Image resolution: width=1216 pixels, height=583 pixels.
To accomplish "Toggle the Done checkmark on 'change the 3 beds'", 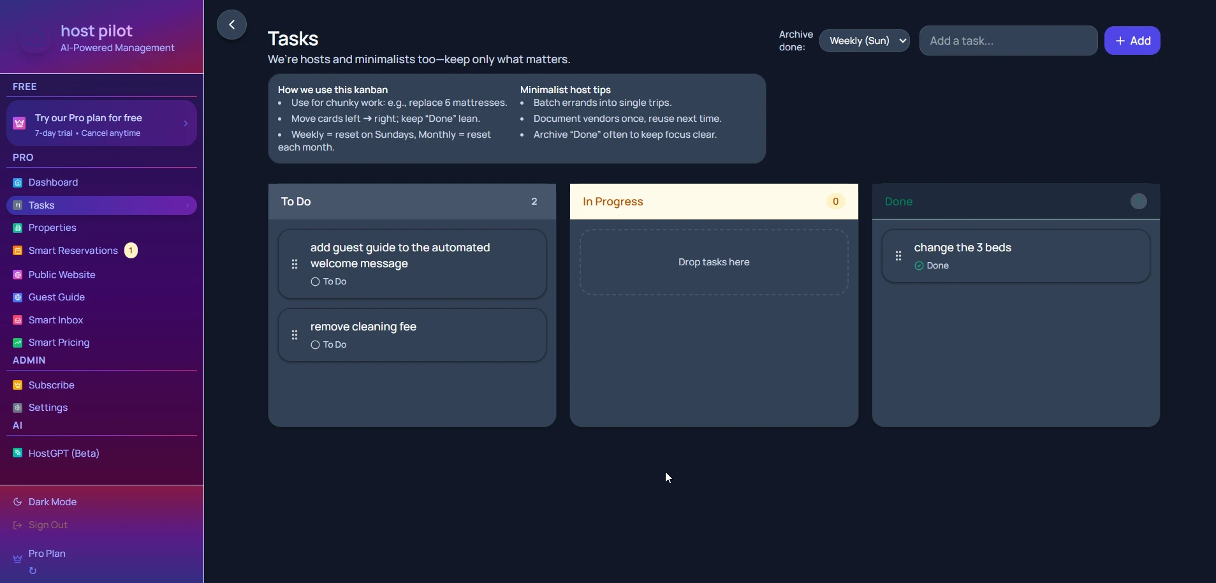I will (919, 266).
